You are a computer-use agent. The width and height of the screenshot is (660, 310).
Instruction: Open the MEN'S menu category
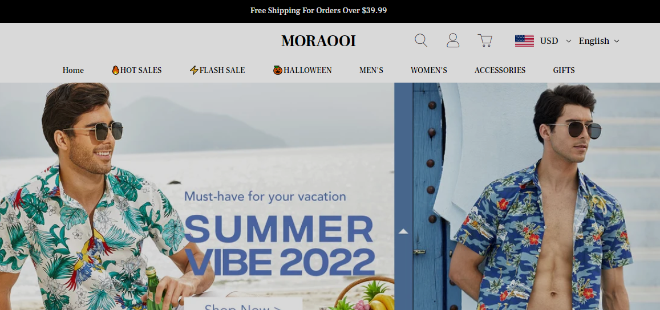(371, 70)
